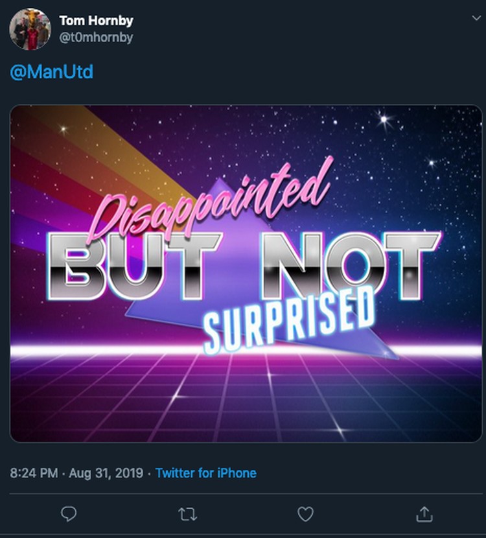Open the Tom Hornby display name

96,21
